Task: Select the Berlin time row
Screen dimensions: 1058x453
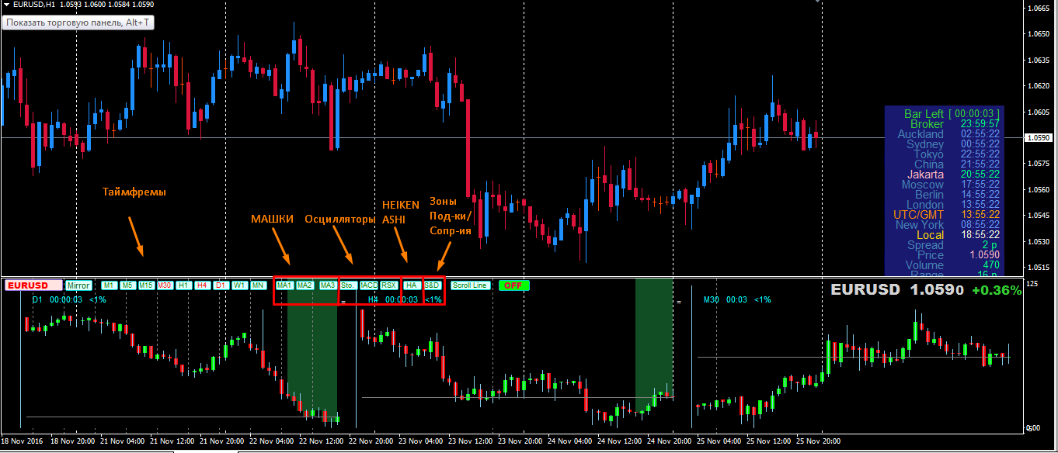Action: point(957,195)
